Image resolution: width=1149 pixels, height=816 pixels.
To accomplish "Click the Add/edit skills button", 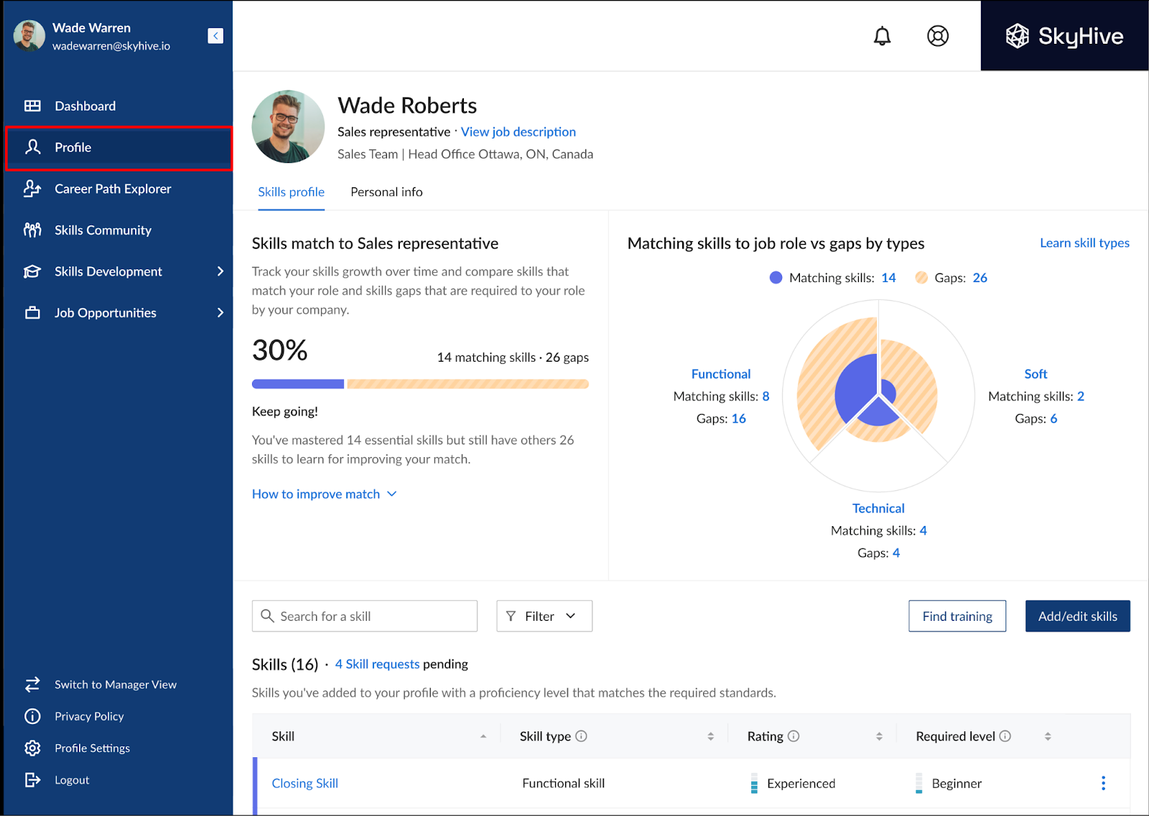I will click(x=1077, y=616).
